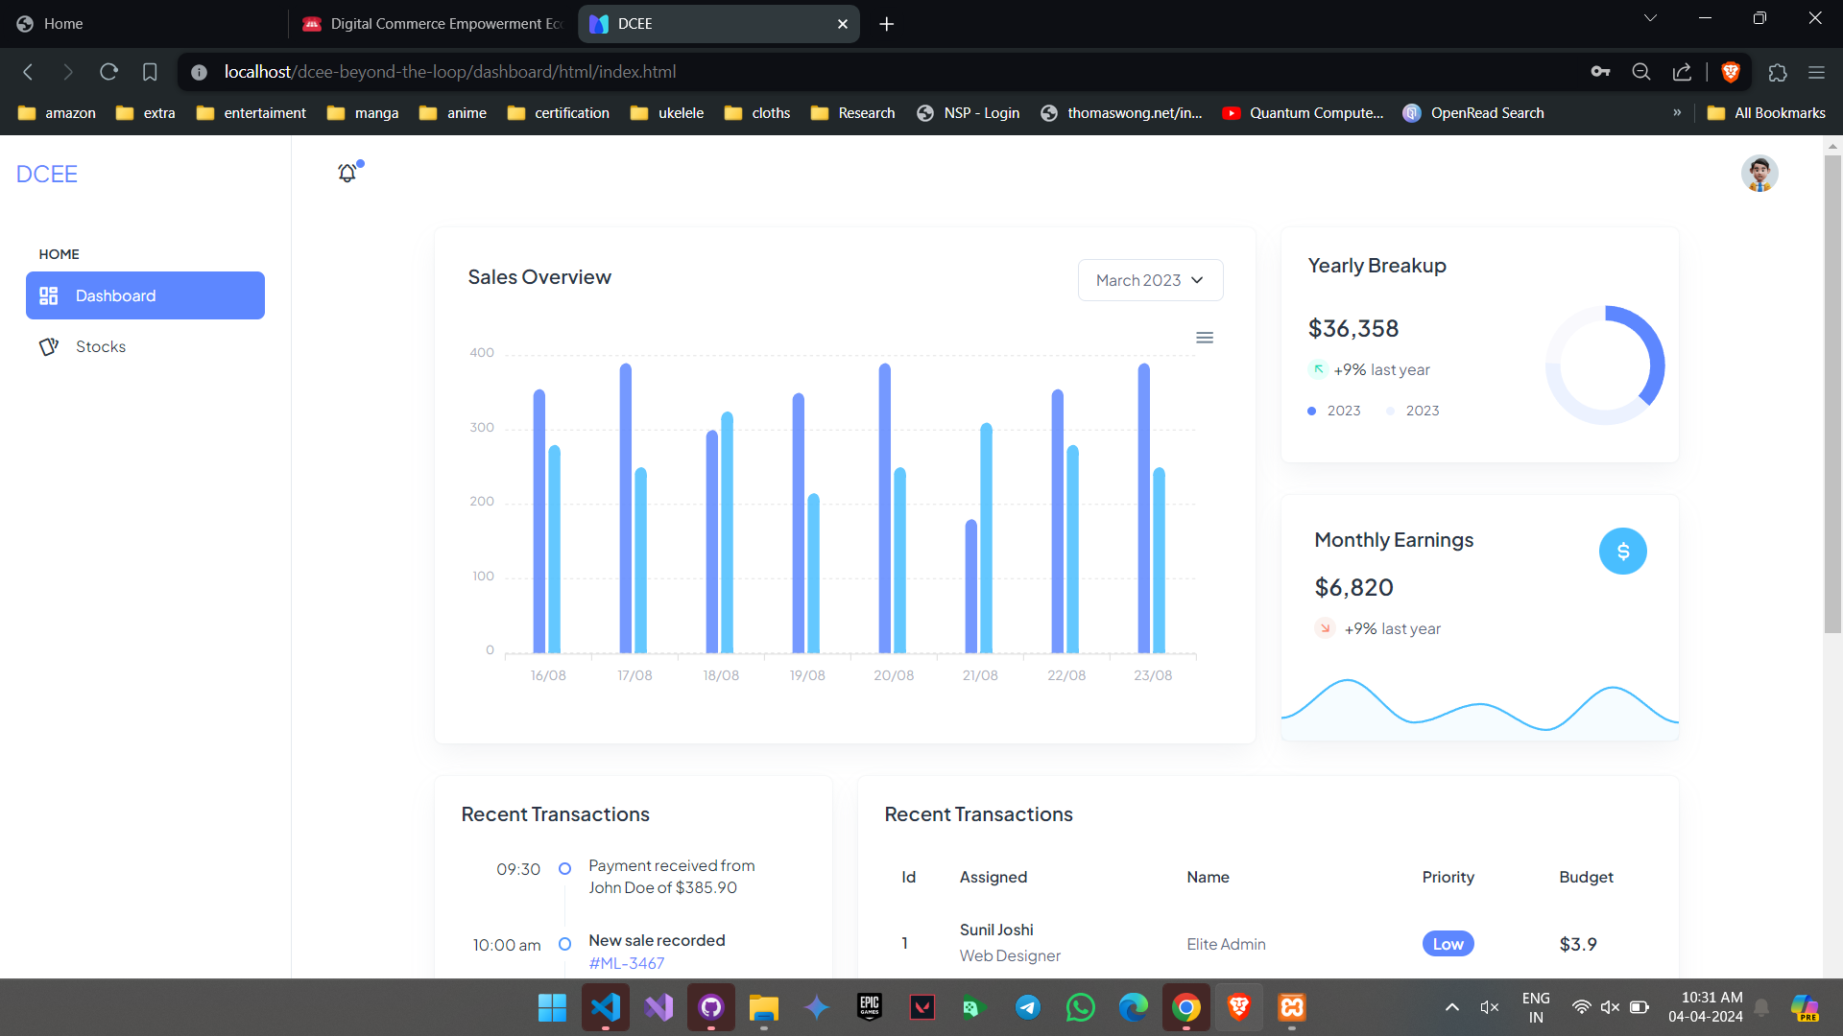Bookmark this page icon

coord(150,72)
